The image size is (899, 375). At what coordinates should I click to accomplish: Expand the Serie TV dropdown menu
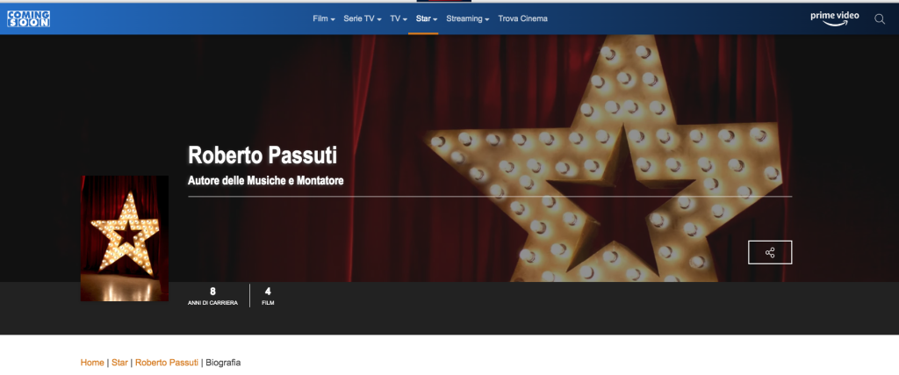pos(363,18)
